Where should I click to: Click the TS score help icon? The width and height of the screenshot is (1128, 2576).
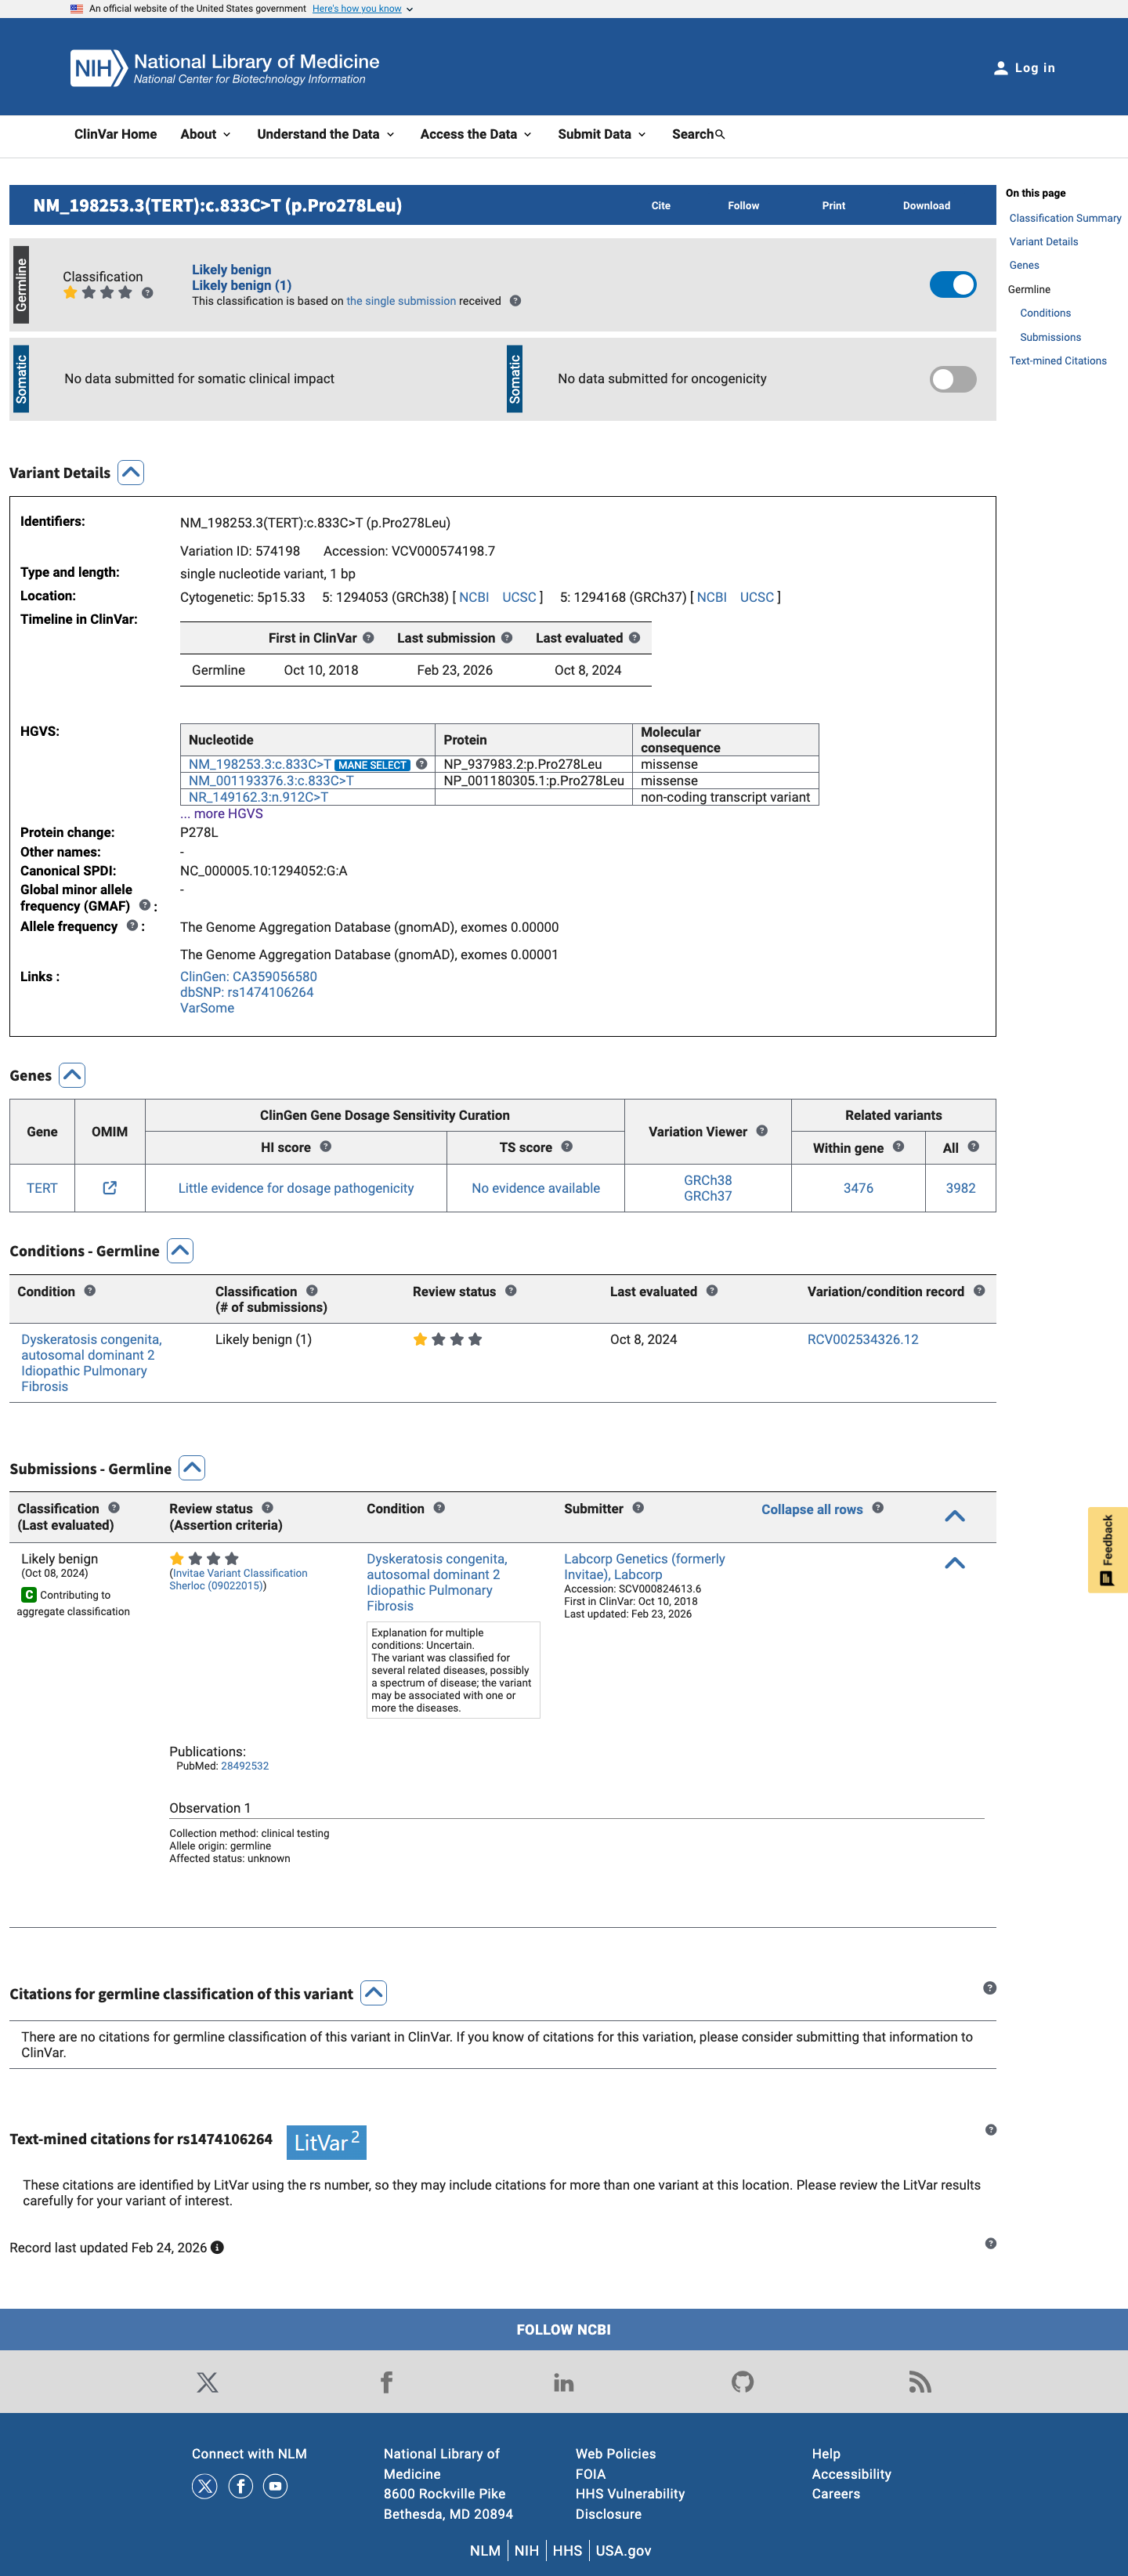pyautogui.click(x=566, y=1147)
